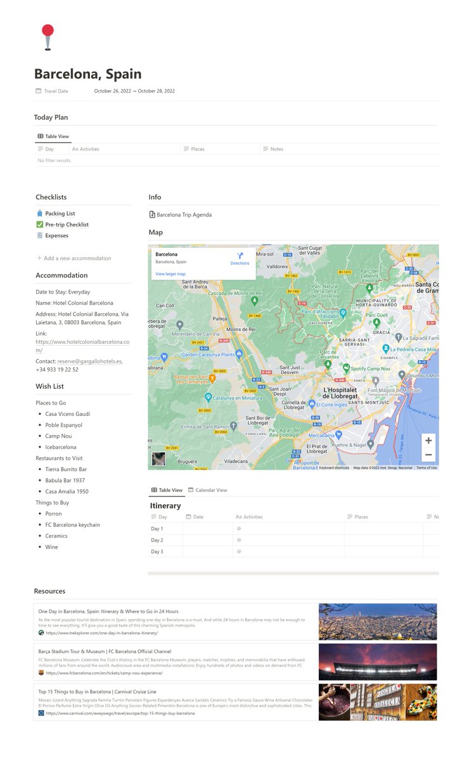Screen dimensions: 474x761
Task: Click Casa Vicens Gaudi wish list item
Action: [x=68, y=414]
